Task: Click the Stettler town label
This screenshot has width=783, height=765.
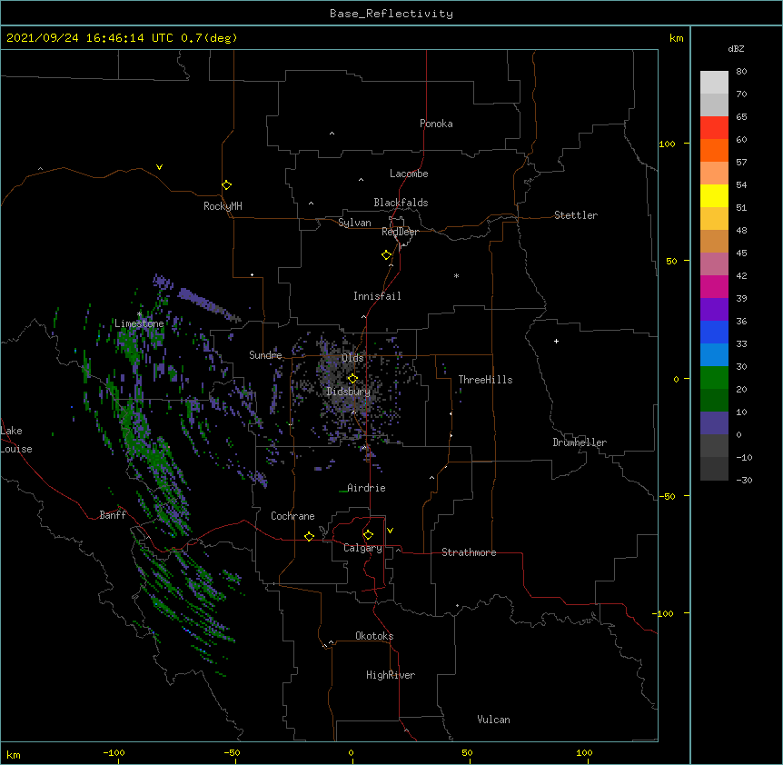Action: point(576,215)
